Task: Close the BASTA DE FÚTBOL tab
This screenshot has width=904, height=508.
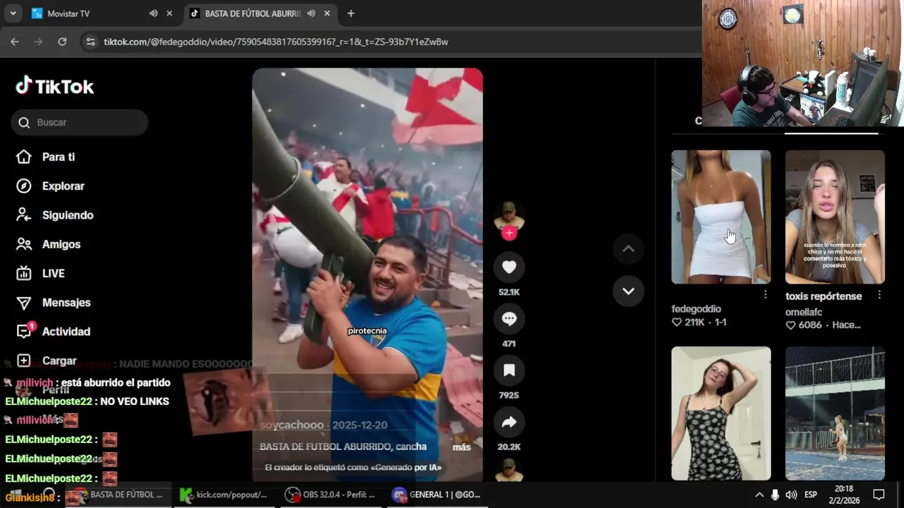Action: pos(327,13)
